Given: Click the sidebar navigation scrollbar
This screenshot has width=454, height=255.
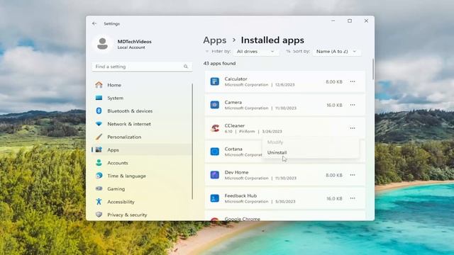Looking at the screenshot, I should pos(192,142).
